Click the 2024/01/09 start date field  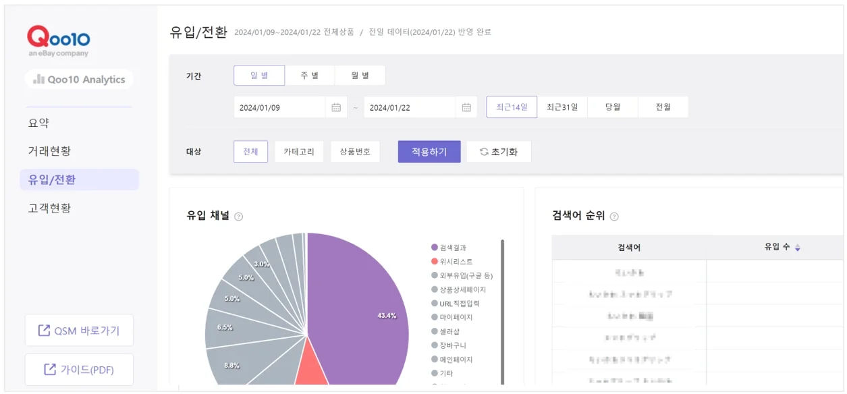pyautogui.click(x=280, y=107)
